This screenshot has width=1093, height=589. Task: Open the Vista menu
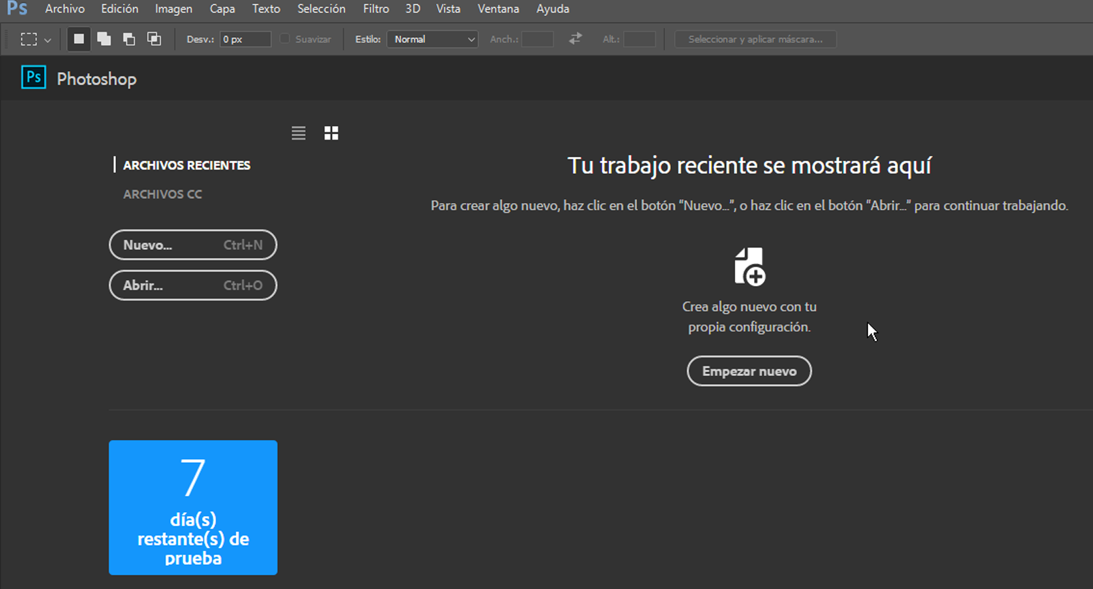449,9
